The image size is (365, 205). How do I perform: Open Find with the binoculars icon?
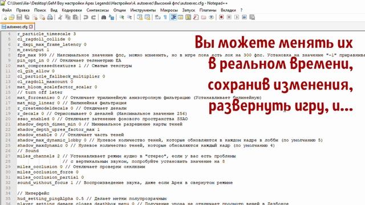104,17
